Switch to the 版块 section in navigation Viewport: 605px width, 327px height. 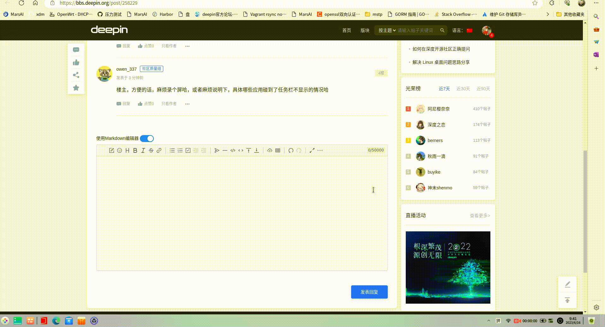pos(365,30)
